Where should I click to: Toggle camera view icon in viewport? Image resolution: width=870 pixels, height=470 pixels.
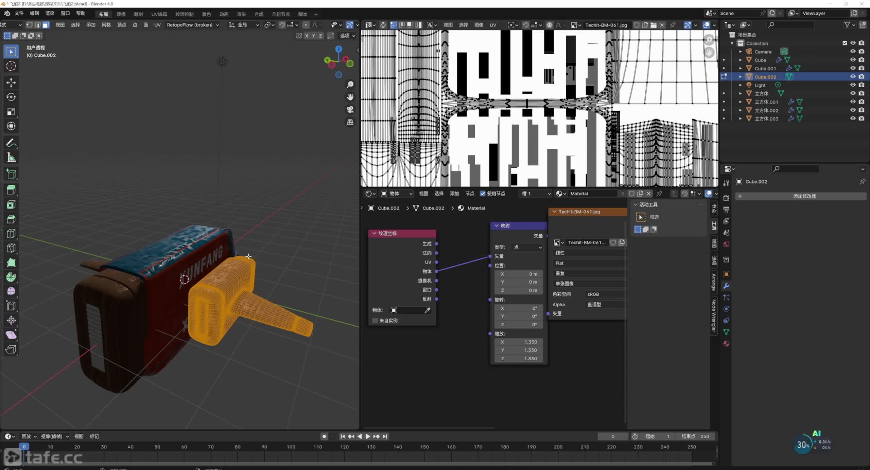point(350,110)
